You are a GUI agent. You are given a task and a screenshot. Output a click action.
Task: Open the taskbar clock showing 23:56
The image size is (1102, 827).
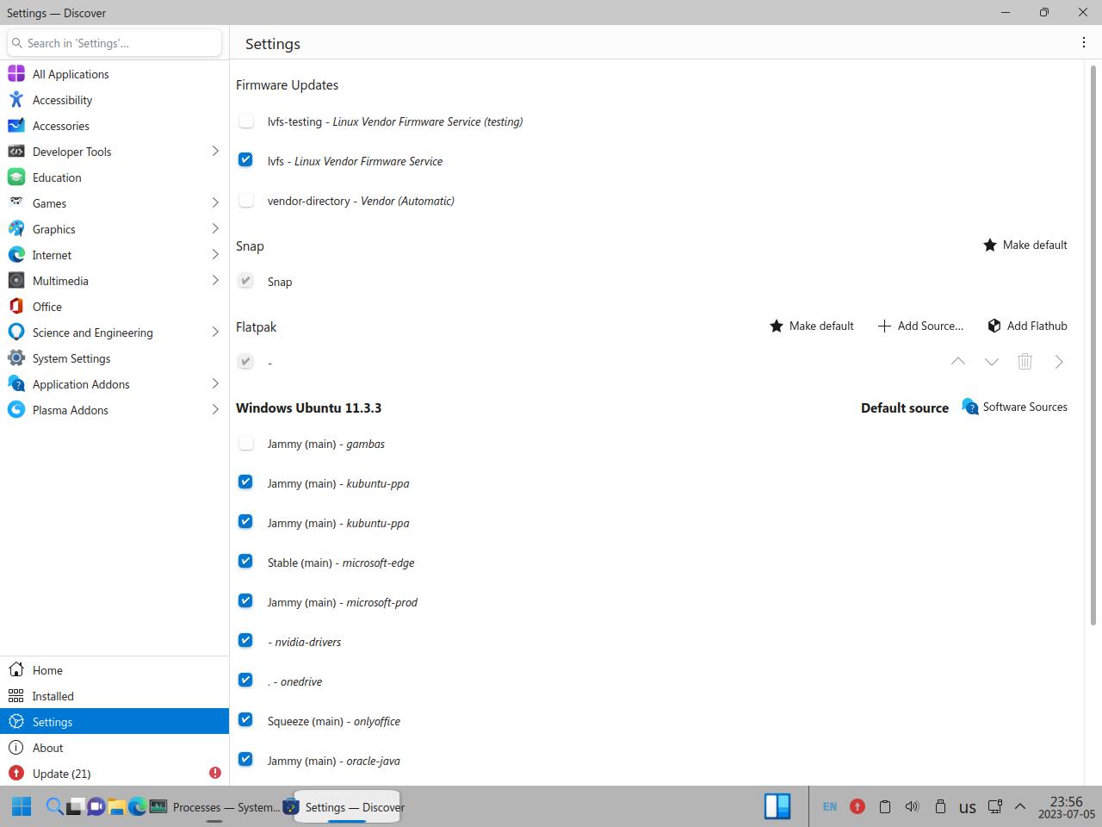(1066, 807)
